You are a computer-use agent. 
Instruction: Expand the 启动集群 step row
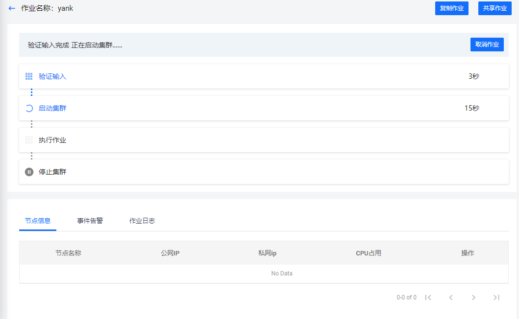(x=264, y=108)
